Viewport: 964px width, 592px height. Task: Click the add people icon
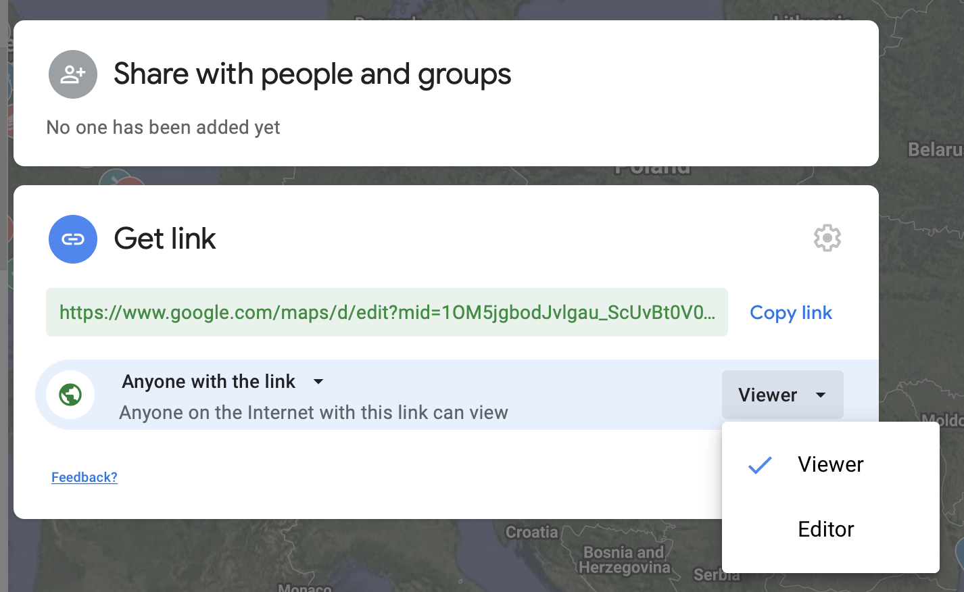click(x=73, y=74)
